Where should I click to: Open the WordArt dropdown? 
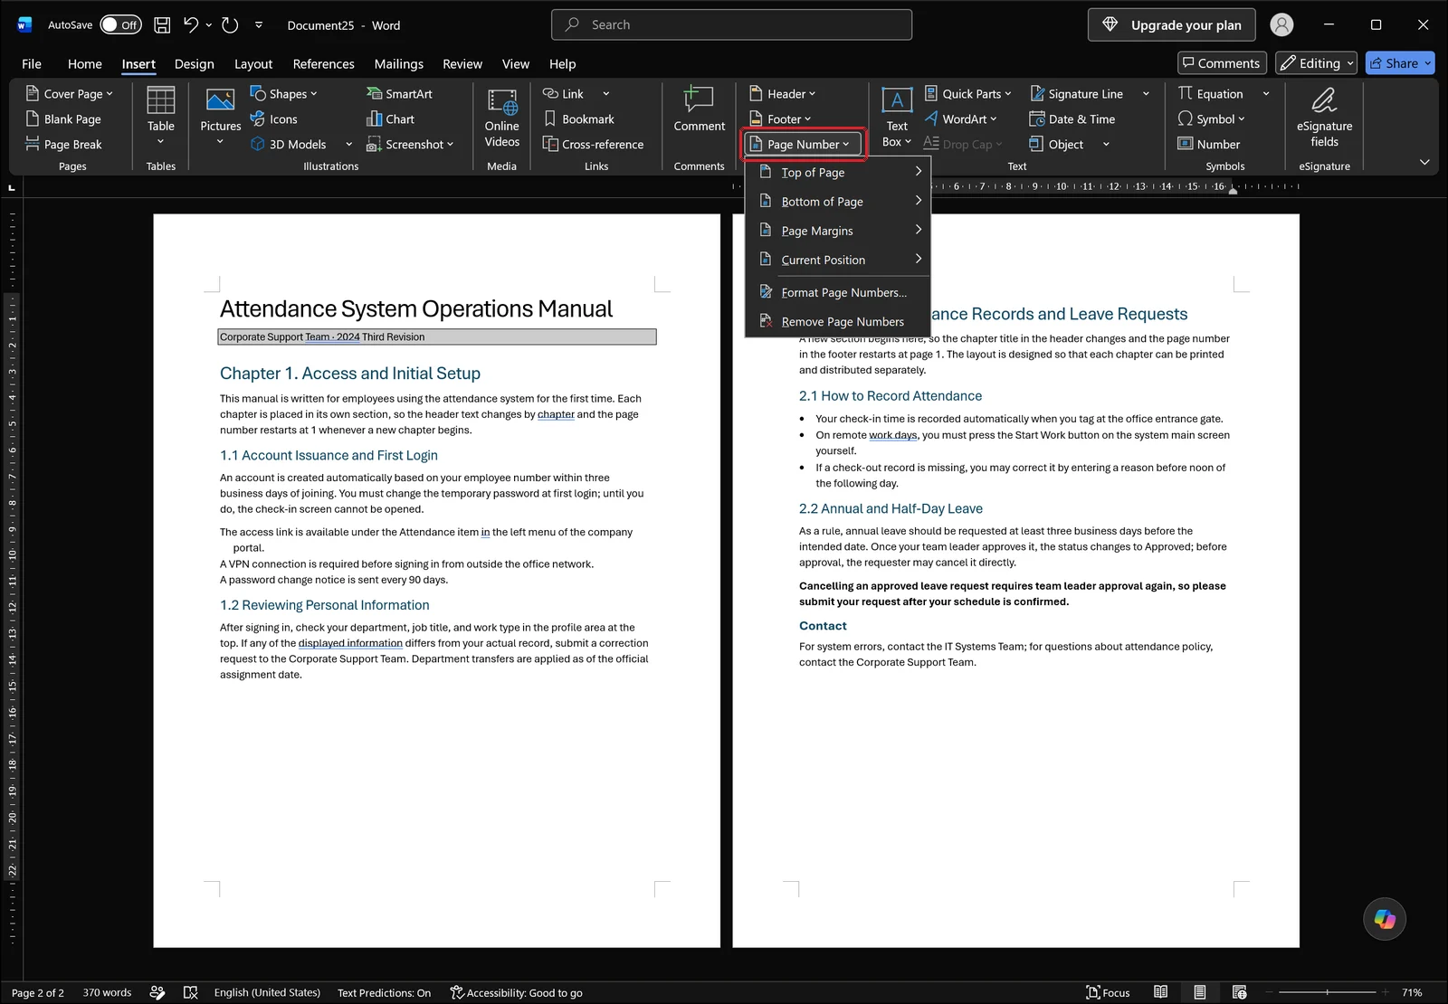[960, 119]
